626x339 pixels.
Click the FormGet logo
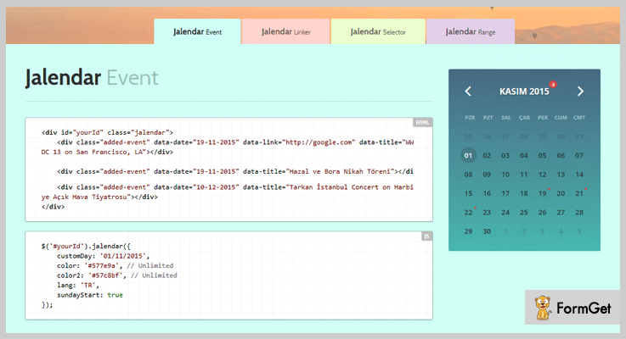(572, 308)
